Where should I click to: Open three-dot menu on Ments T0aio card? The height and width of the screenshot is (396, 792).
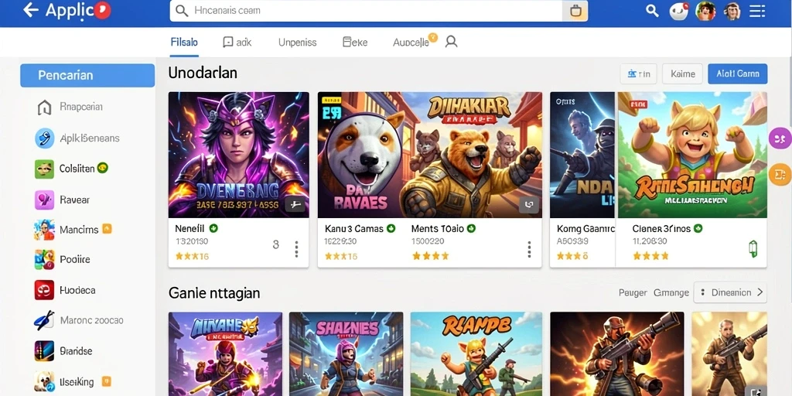(529, 249)
